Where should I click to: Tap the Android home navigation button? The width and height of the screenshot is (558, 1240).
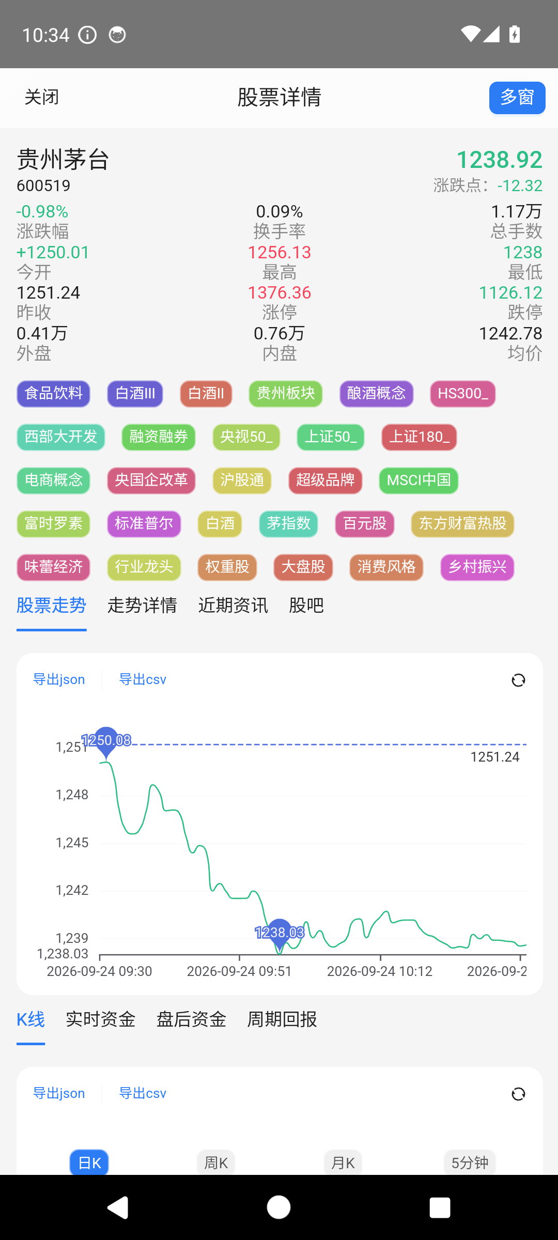pyautogui.click(x=278, y=1207)
